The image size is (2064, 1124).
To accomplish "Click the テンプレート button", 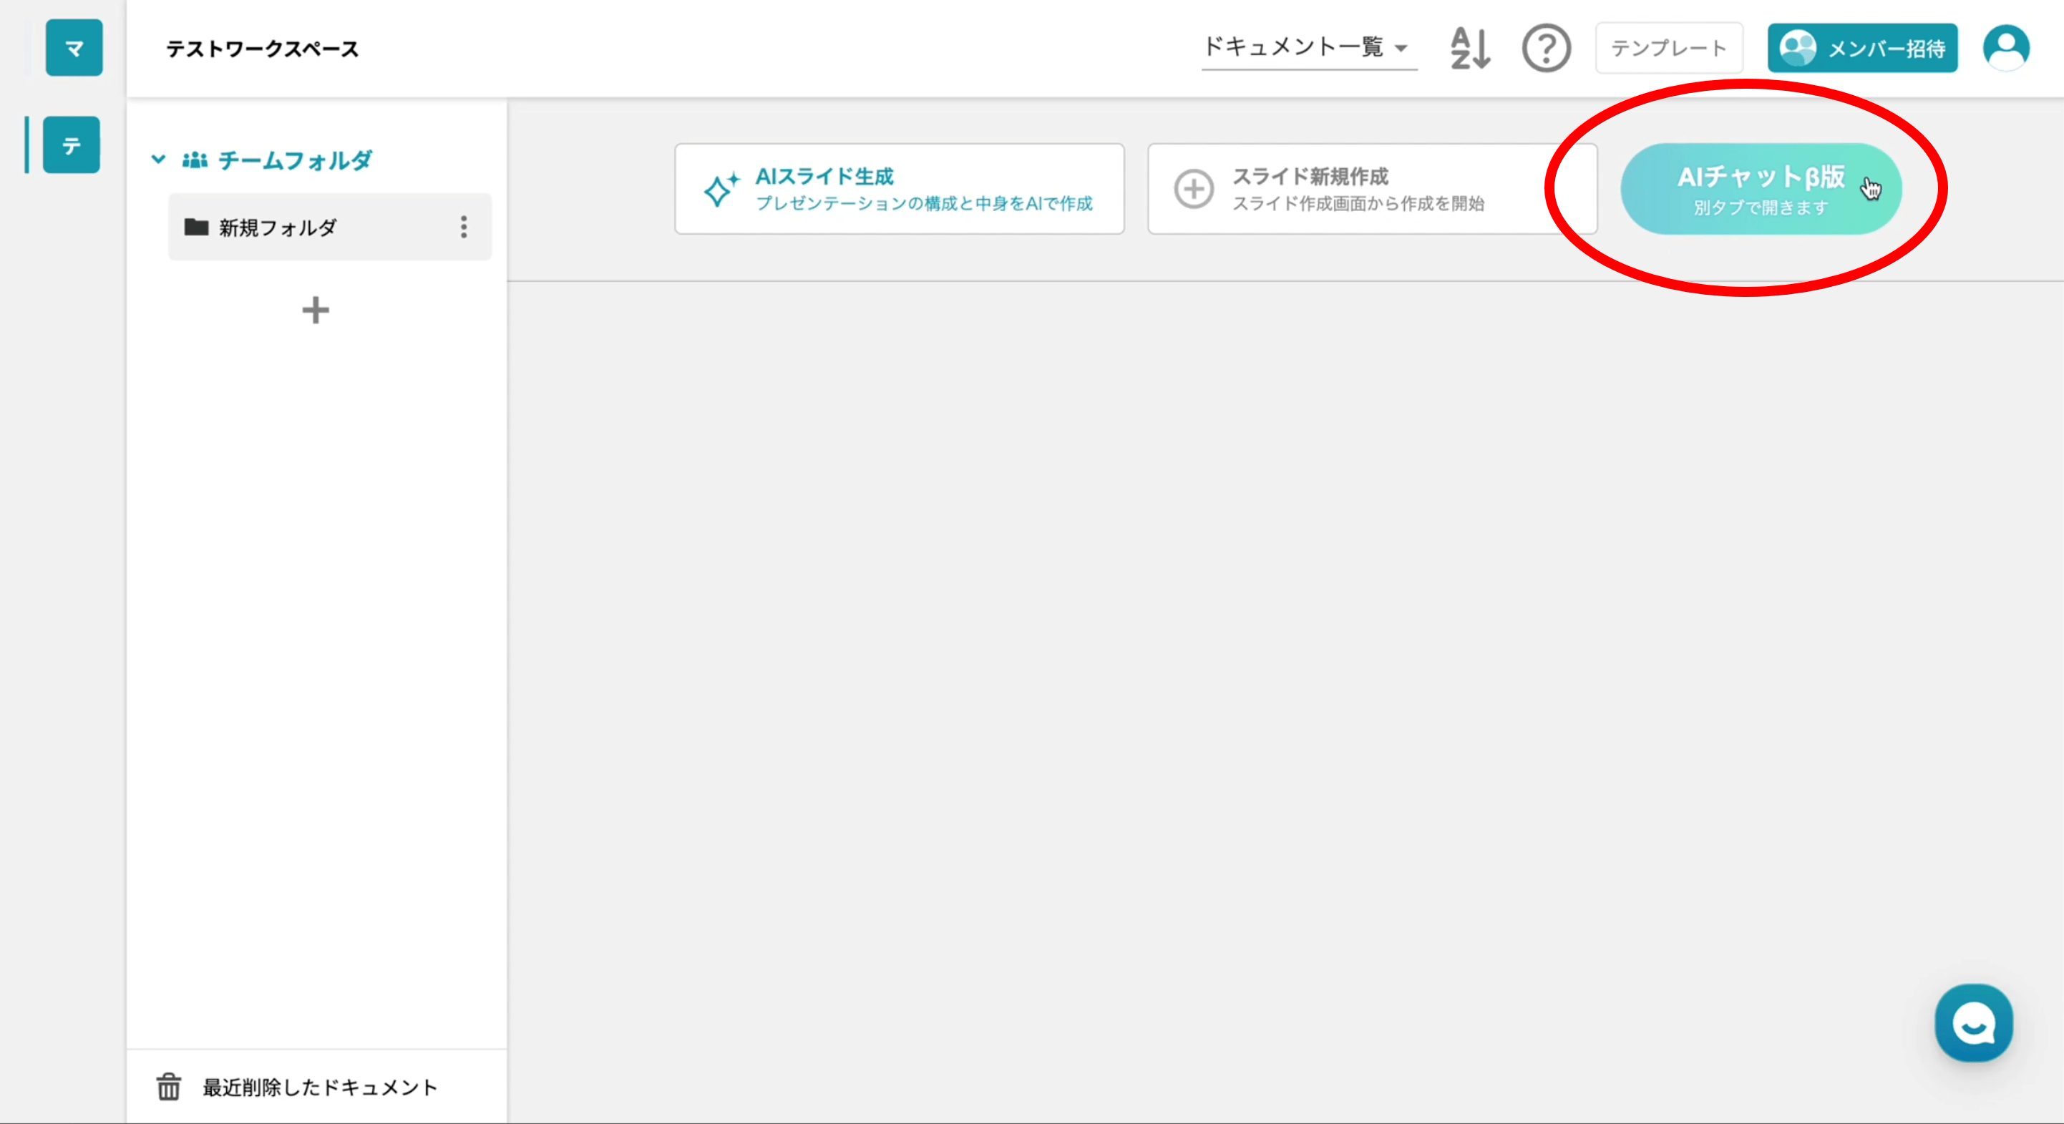I will pos(1668,48).
